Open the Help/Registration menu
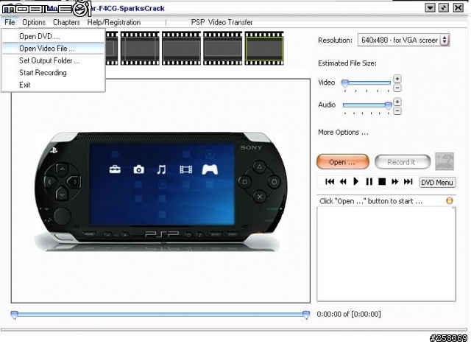The image size is (471, 344). pos(114,22)
